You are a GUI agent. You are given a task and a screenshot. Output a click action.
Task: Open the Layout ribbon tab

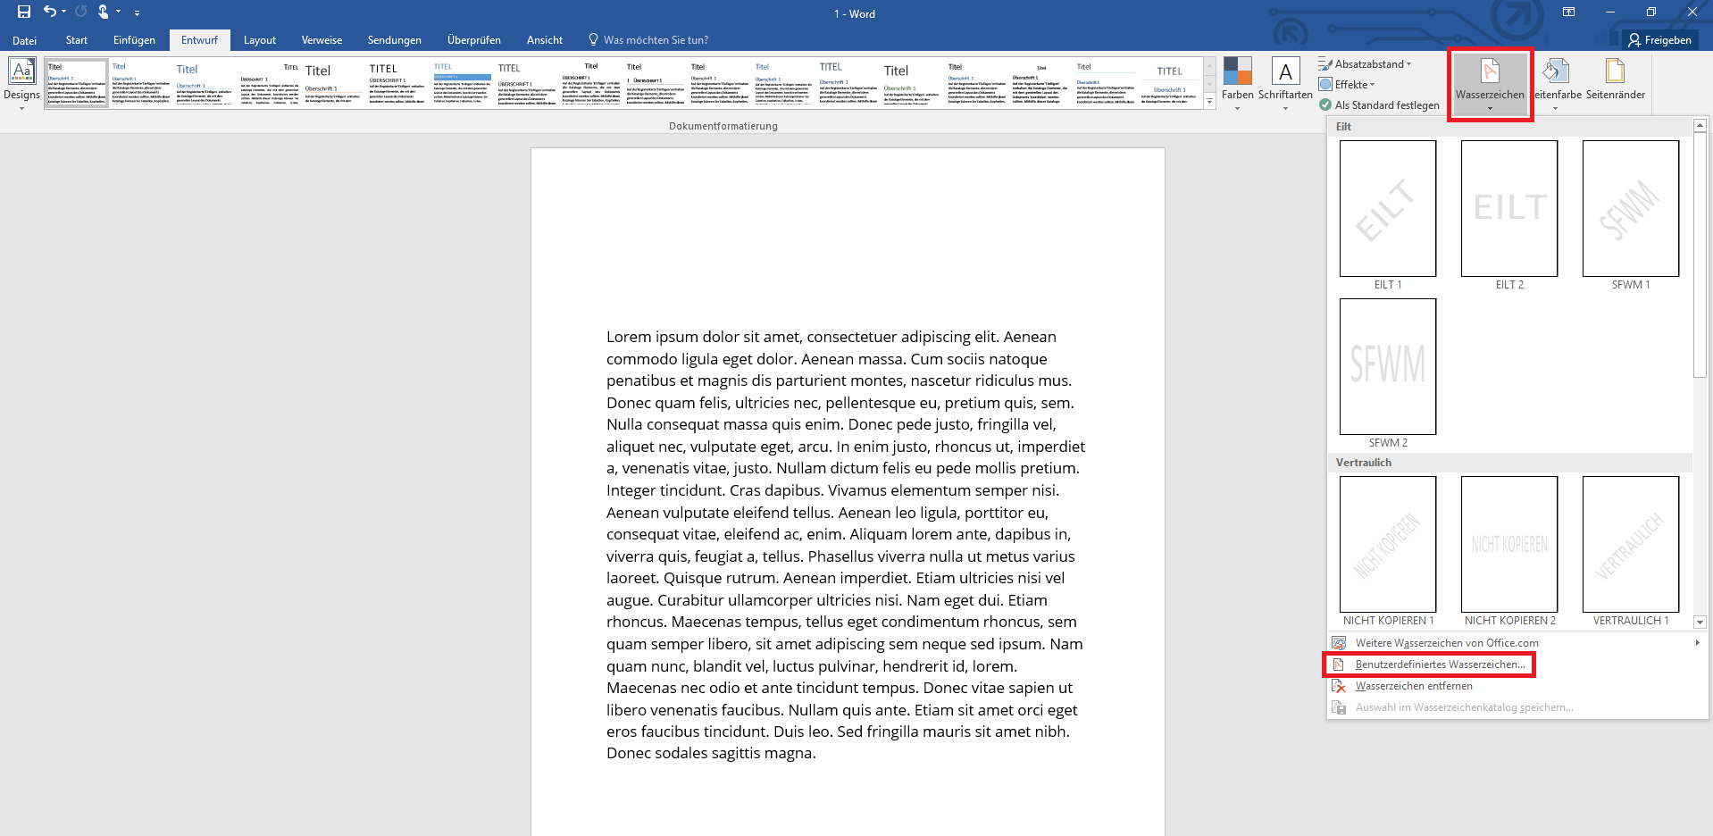point(259,40)
